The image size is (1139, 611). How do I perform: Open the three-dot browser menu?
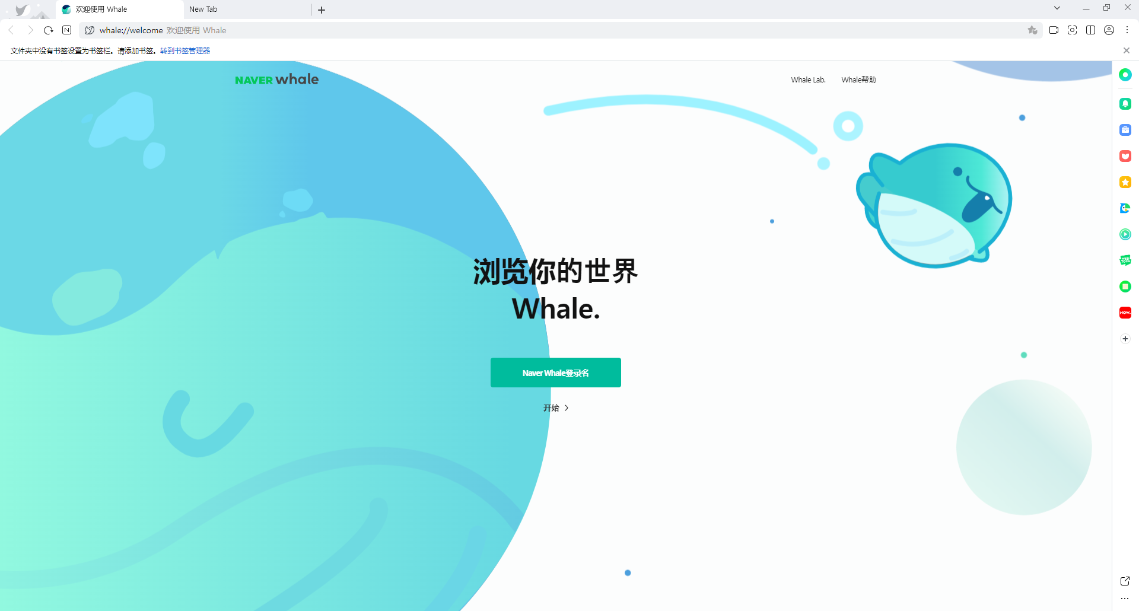point(1128,30)
